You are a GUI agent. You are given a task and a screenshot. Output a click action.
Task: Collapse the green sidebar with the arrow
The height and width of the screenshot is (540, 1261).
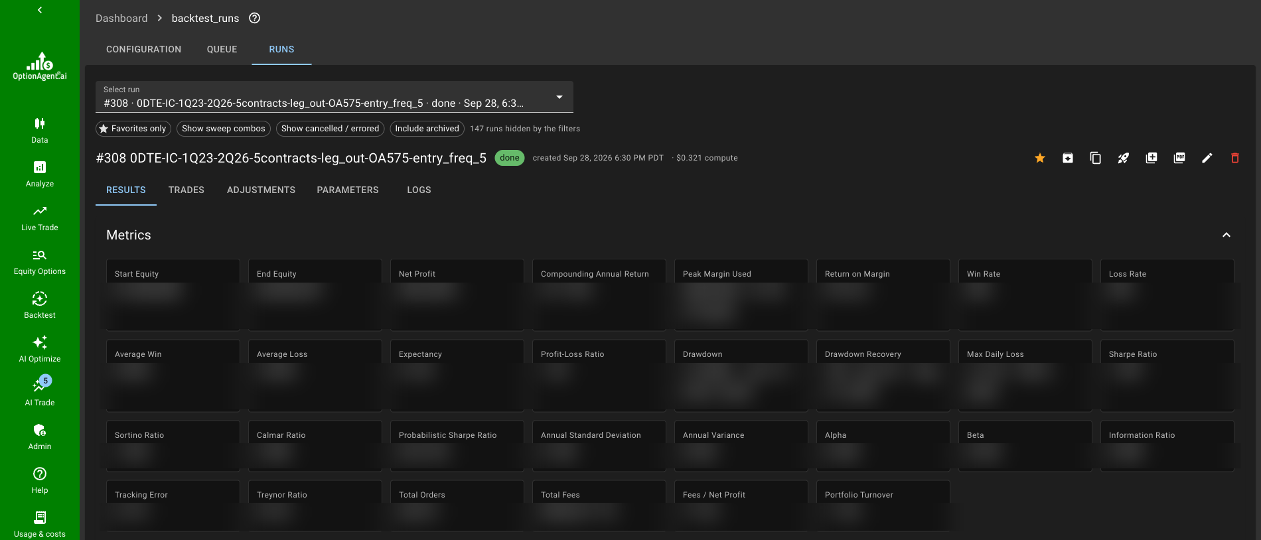point(40,10)
